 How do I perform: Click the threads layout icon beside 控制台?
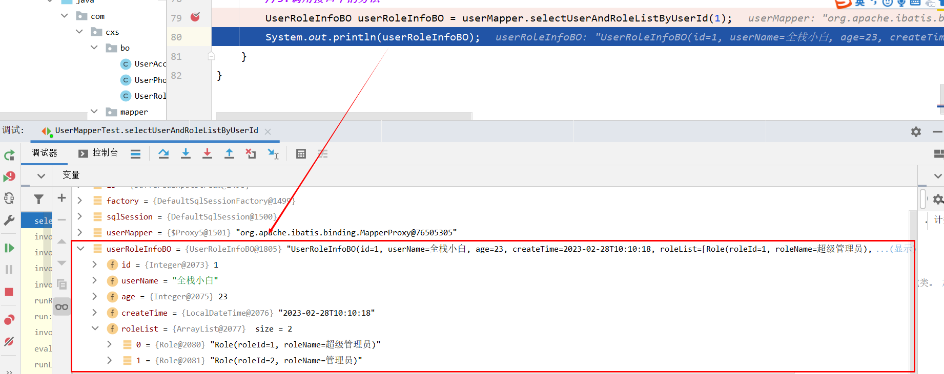[x=135, y=153]
